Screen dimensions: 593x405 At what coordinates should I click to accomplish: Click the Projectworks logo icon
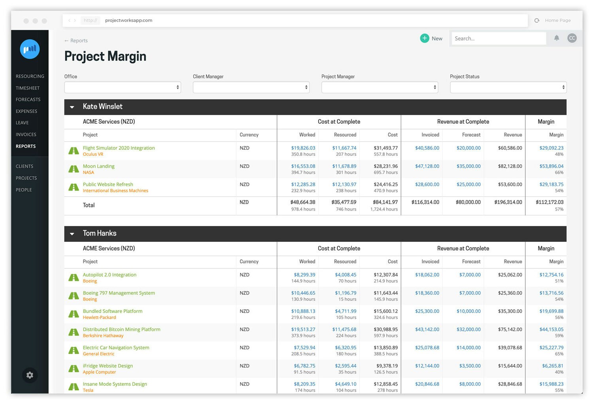click(x=30, y=49)
